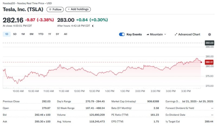Follow Tesla stock with Follow button

coord(55,9)
